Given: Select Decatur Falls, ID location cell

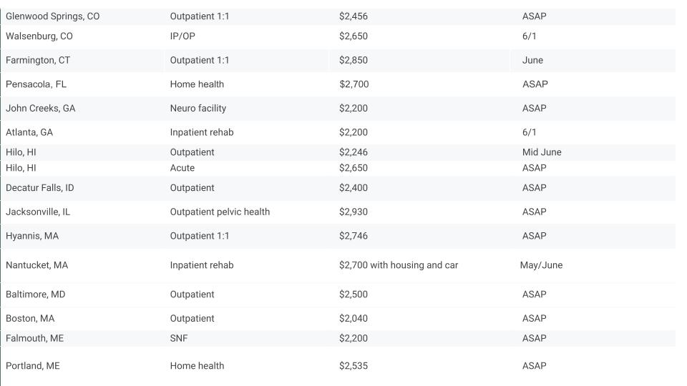Looking at the screenshot, I should 40,188.
